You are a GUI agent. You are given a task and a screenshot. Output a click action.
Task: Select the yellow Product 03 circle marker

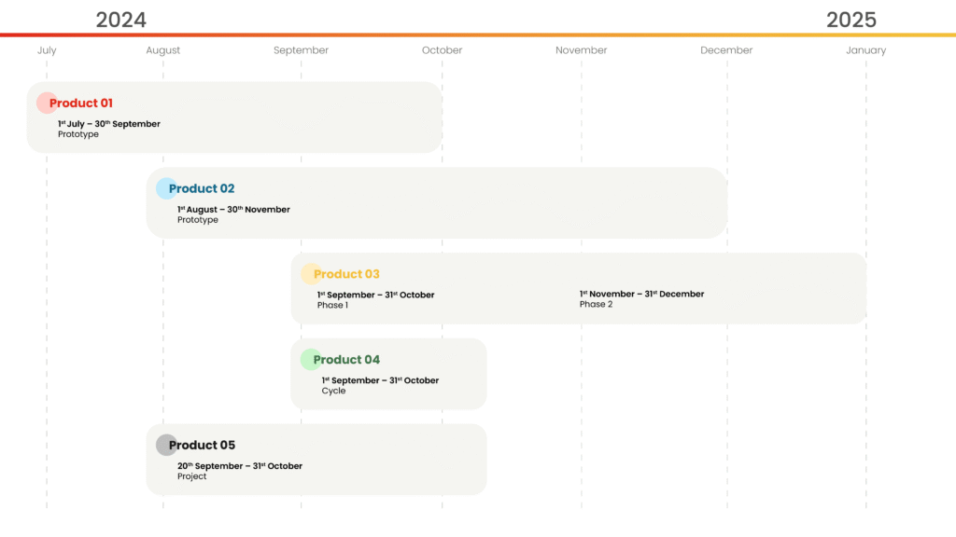[x=310, y=274]
